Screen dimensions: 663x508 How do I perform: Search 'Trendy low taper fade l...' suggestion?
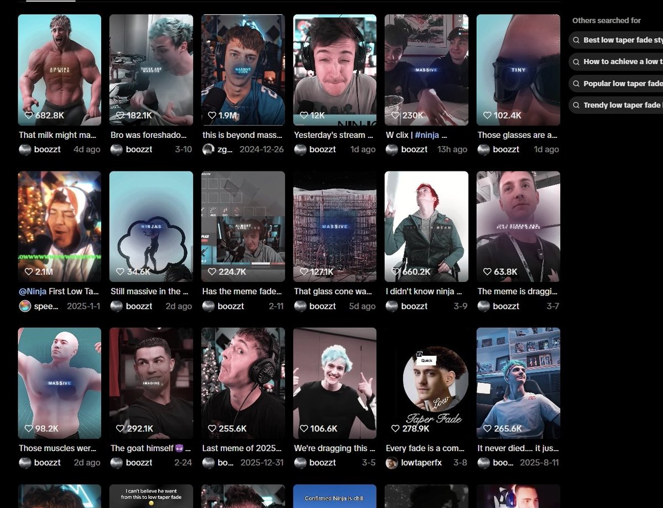[x=615, y=105]
